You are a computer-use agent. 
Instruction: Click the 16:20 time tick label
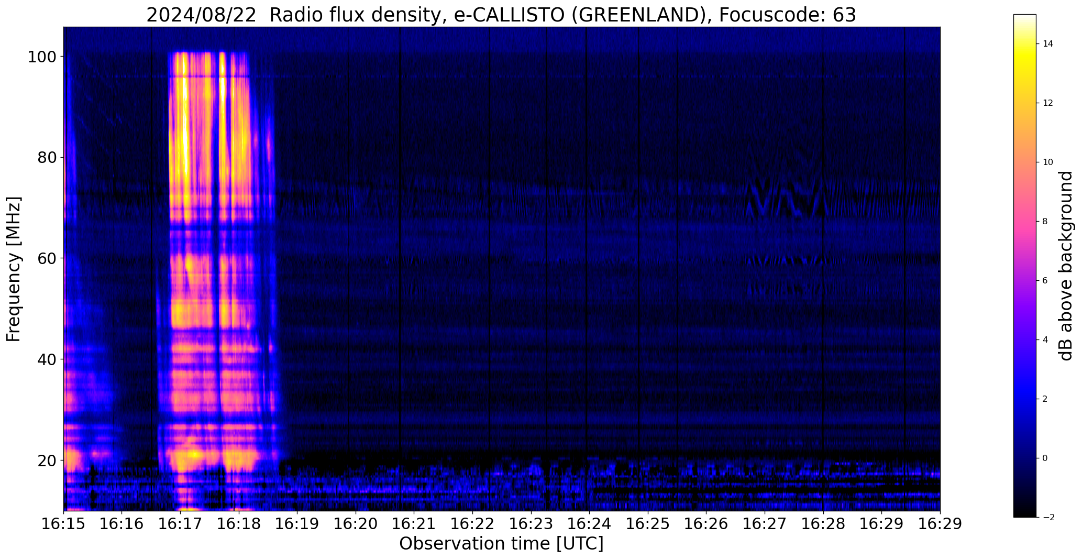[356, 523]
